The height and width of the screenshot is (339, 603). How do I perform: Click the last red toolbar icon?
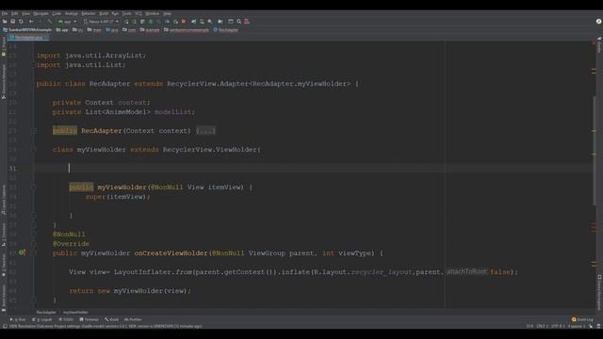247,22
